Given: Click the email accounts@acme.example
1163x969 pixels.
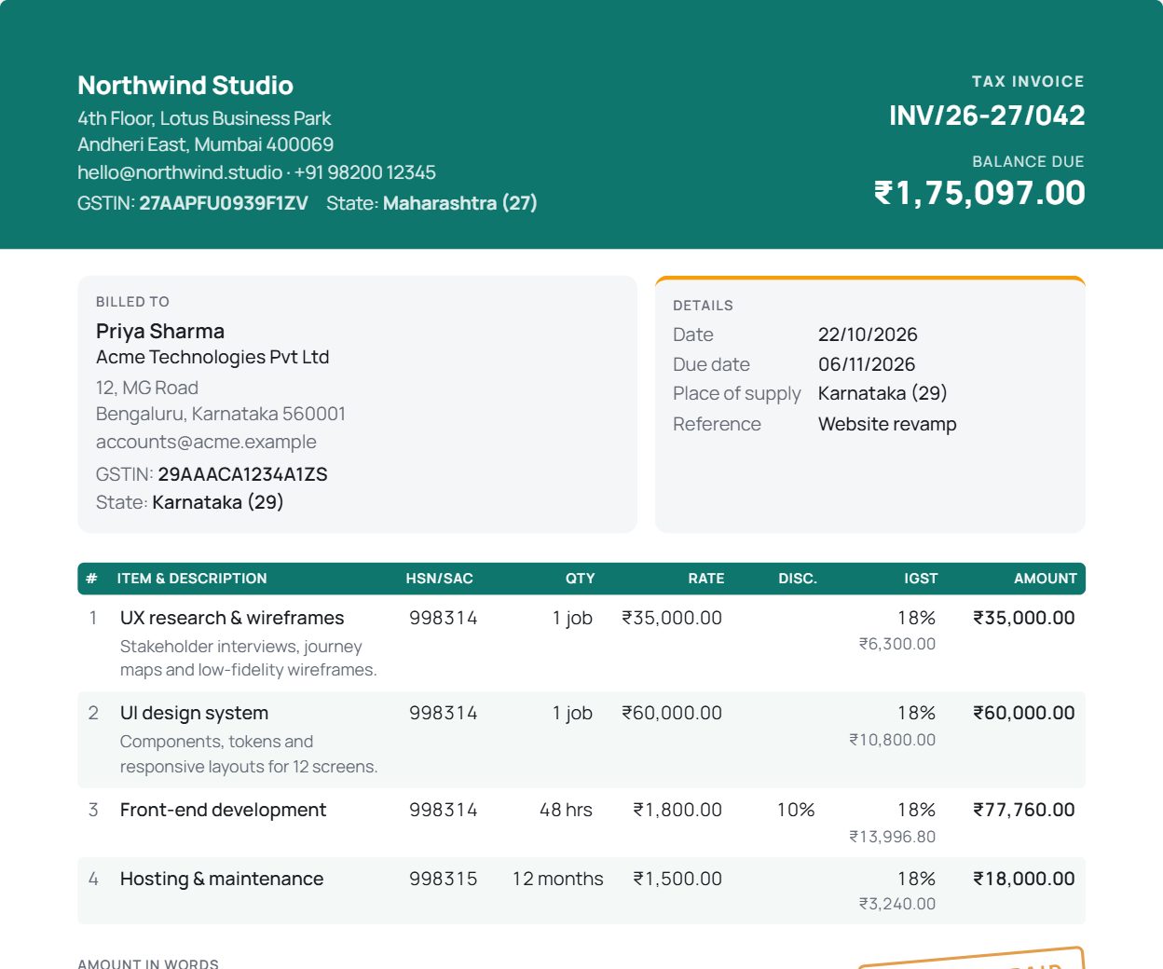Looking at the screenshot, I should (x=206, y=442).
